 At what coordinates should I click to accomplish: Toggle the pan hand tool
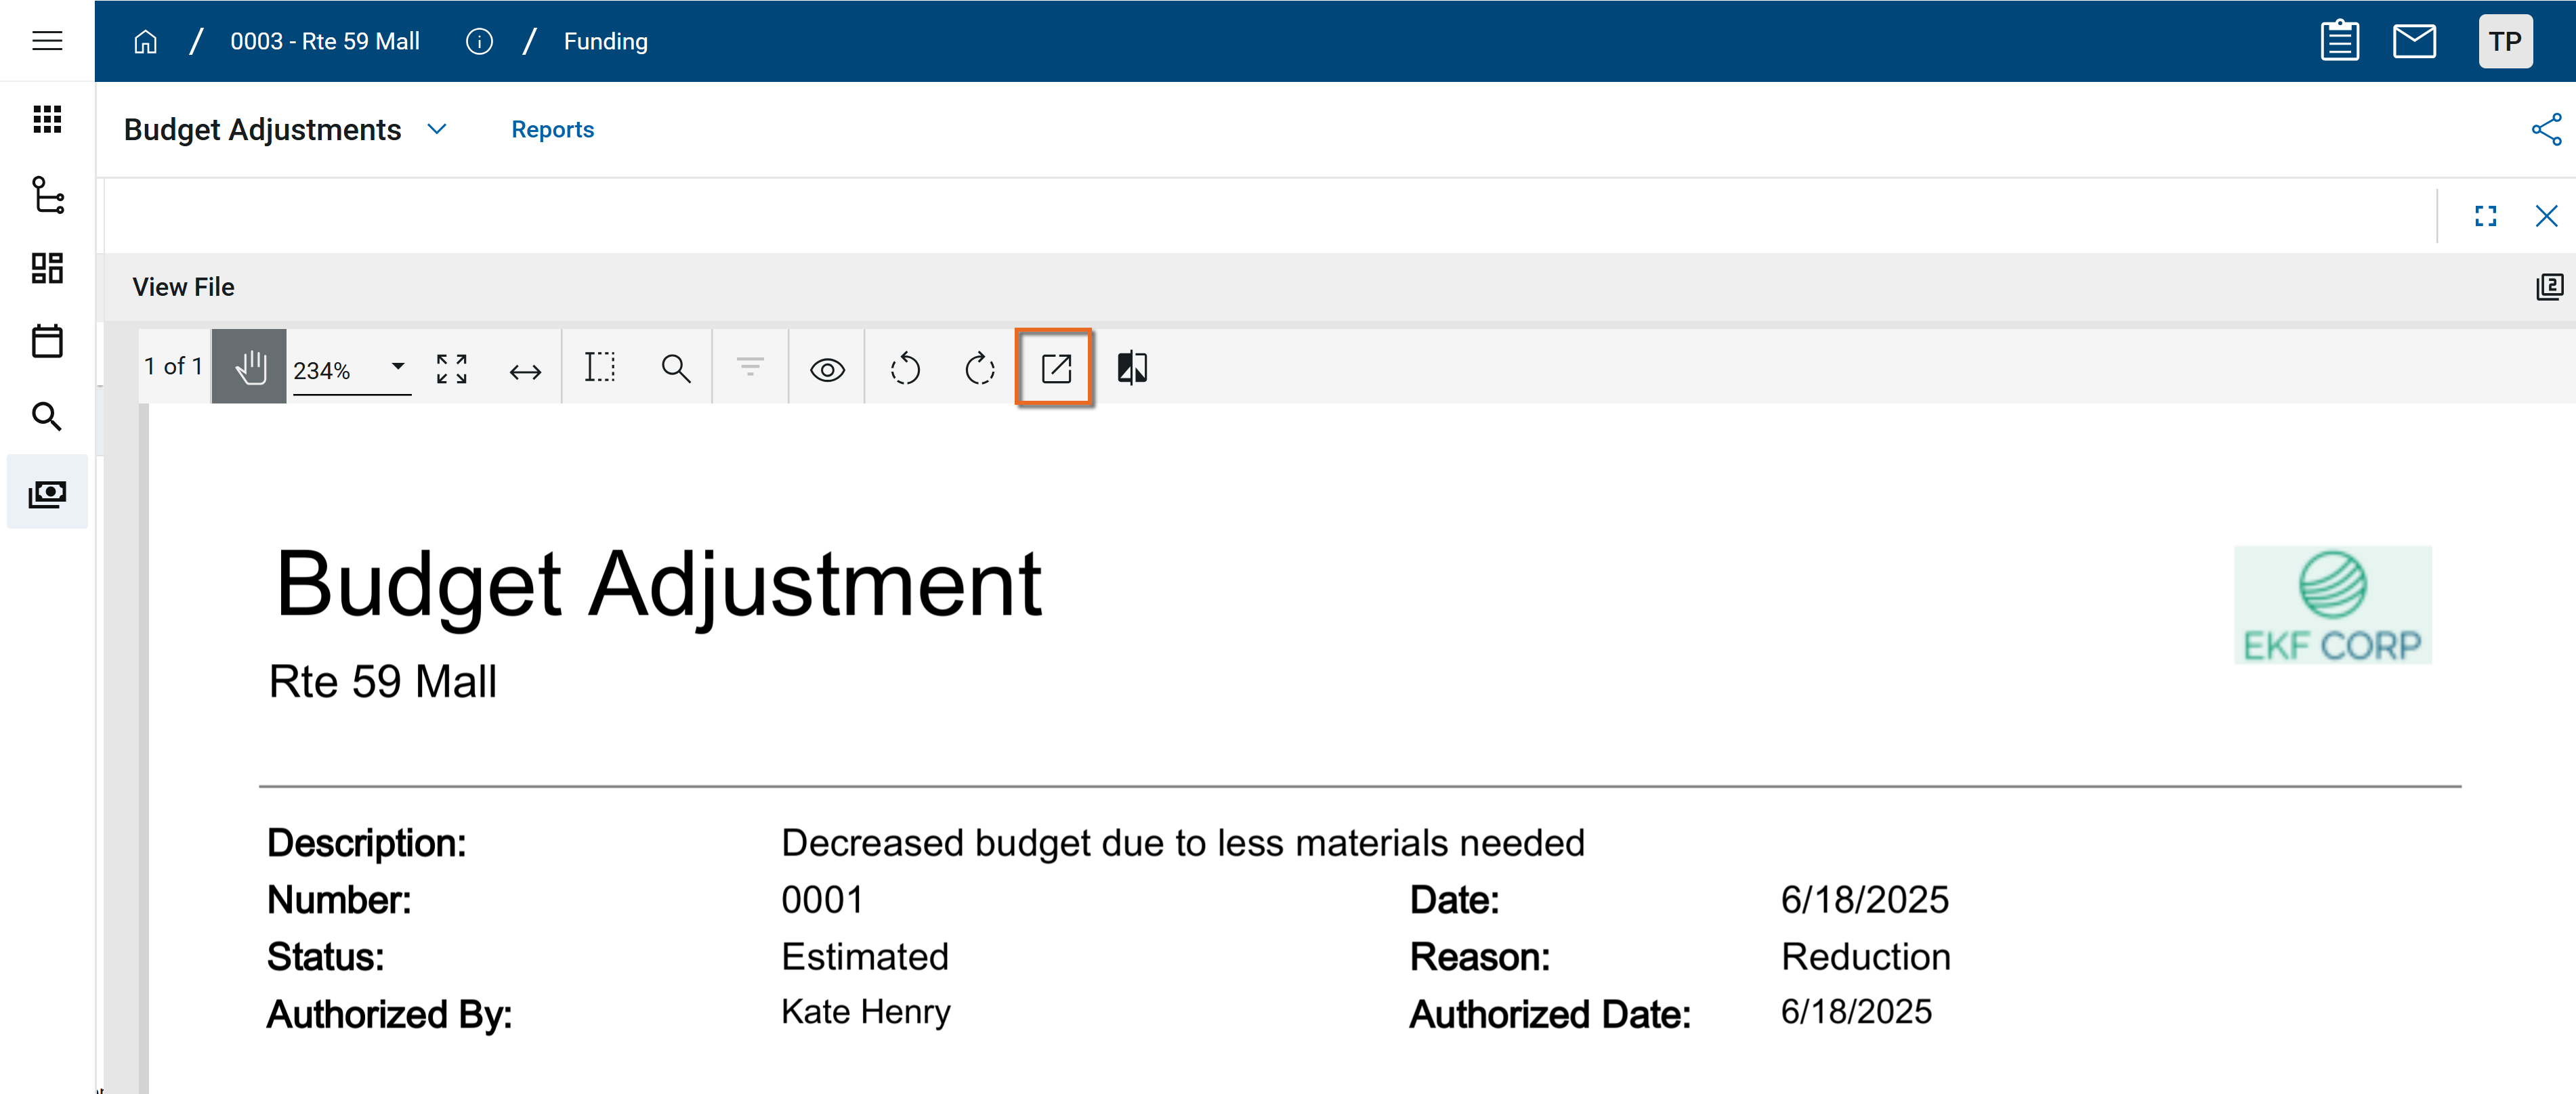pos(249,367)
